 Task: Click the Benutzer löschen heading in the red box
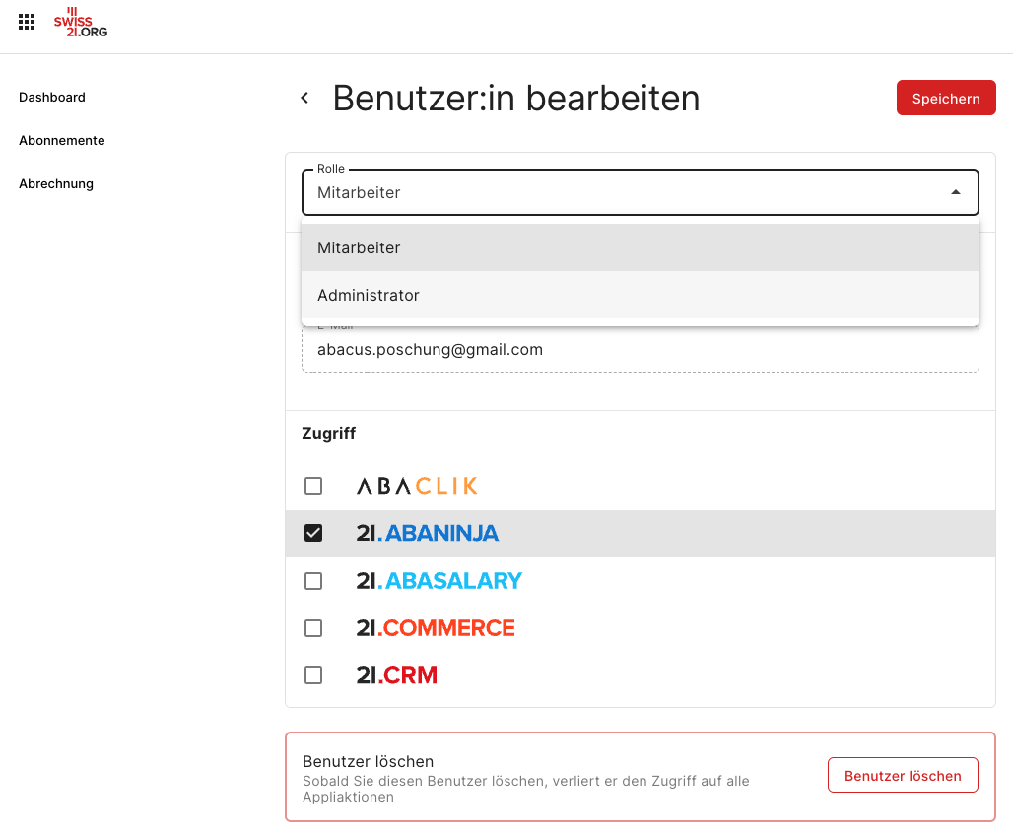368,761
